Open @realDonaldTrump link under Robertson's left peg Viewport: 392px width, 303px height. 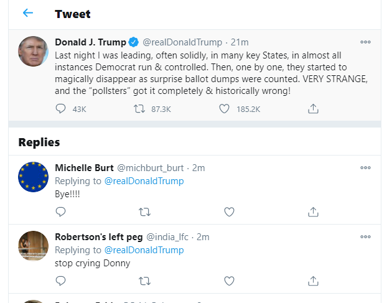pyautogui.click(x=144, y=250)
